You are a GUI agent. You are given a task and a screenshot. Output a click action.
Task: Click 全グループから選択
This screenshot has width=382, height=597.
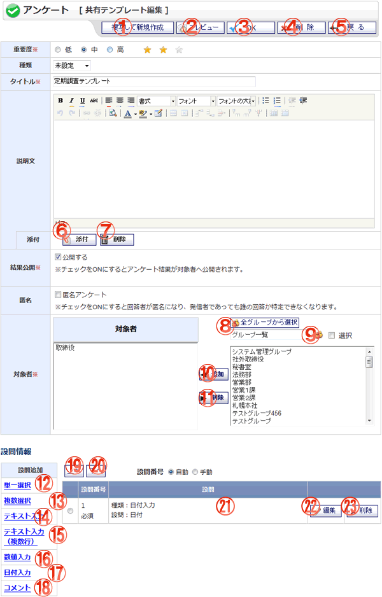[x=265, y=323]
